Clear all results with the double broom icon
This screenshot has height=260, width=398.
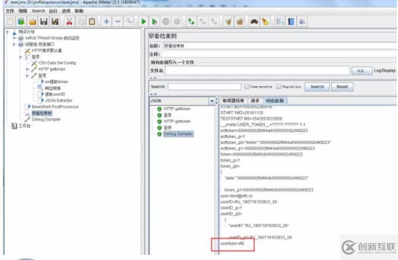tap(240, 22)
